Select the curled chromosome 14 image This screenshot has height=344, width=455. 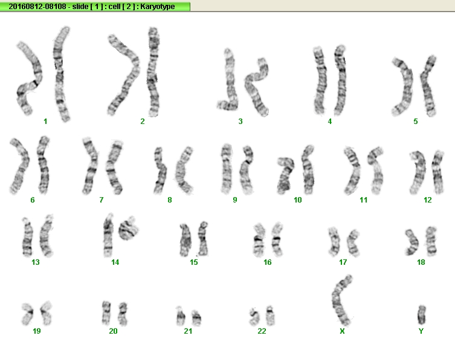click(129, 228)
